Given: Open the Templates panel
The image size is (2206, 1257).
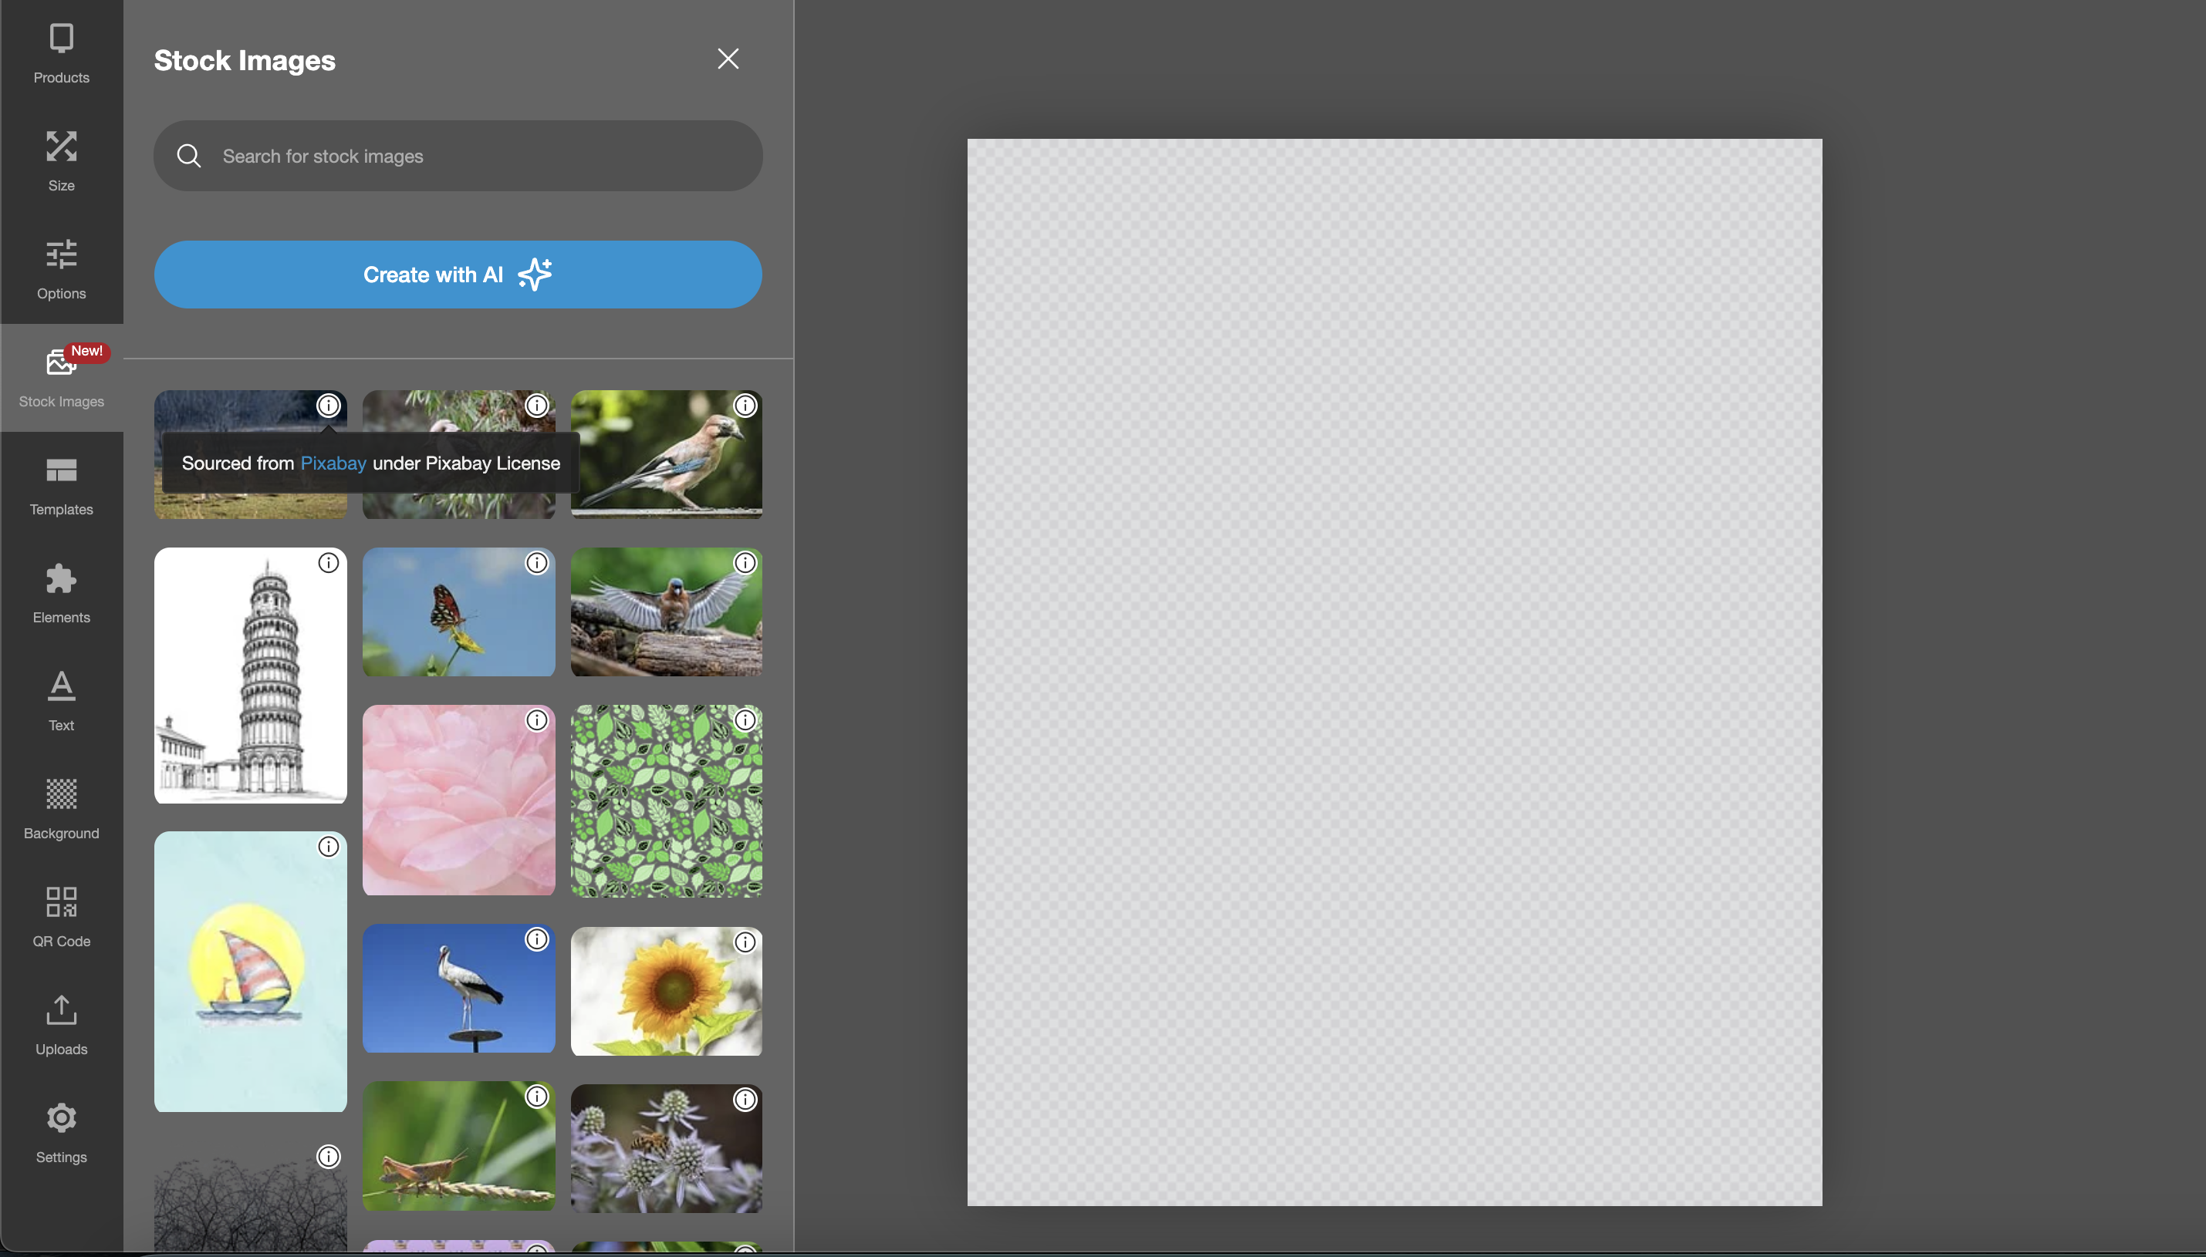Looking at the screenshot, I should (61, 485).
